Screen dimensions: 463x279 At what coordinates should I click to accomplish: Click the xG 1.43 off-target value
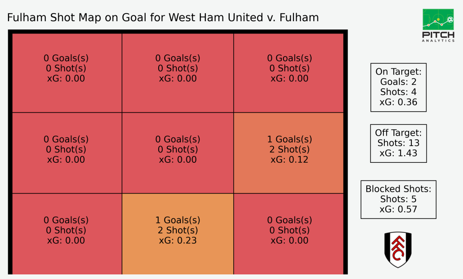(x=398, y=153)
